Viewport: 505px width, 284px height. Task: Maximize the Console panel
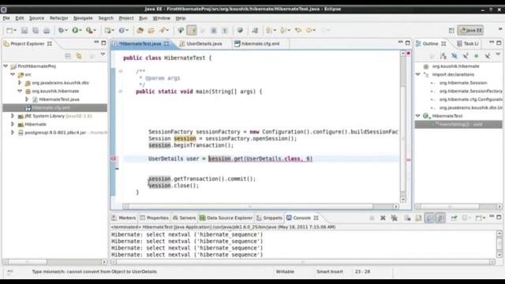tap(499, 218)
